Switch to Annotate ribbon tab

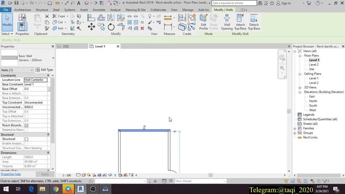(99, 10)
